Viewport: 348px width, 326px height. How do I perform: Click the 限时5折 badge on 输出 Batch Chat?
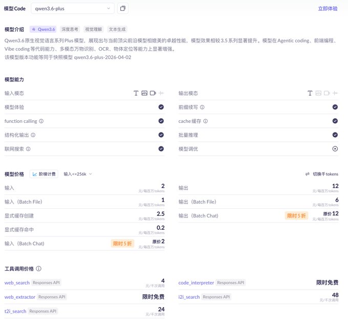[296, 215]
